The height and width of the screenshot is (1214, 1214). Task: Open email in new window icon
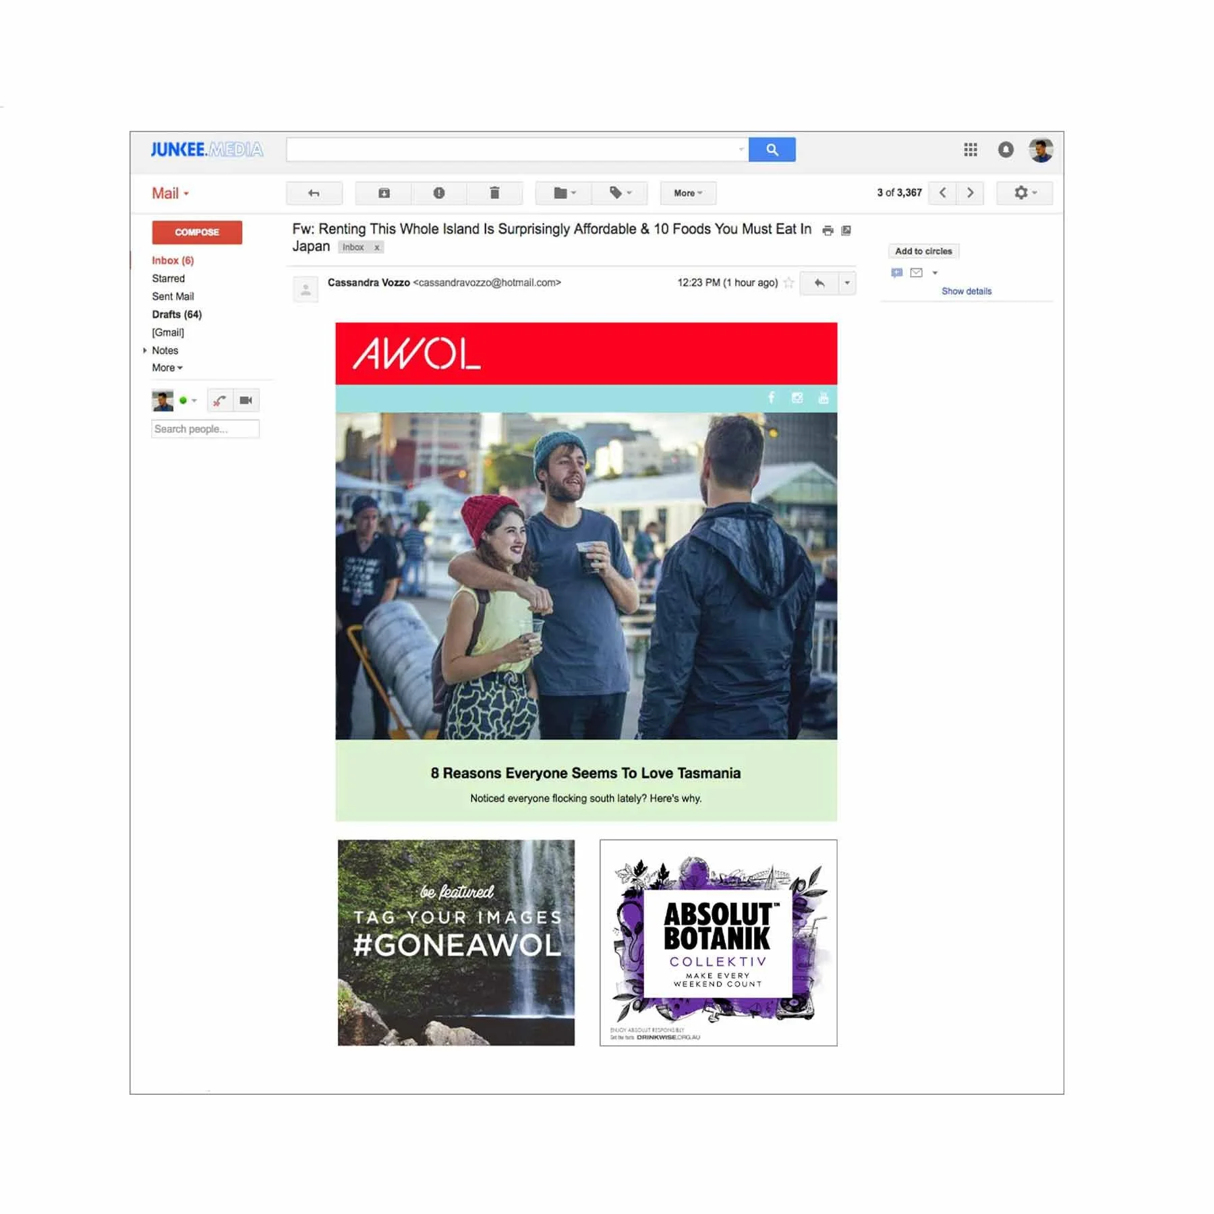846,231
